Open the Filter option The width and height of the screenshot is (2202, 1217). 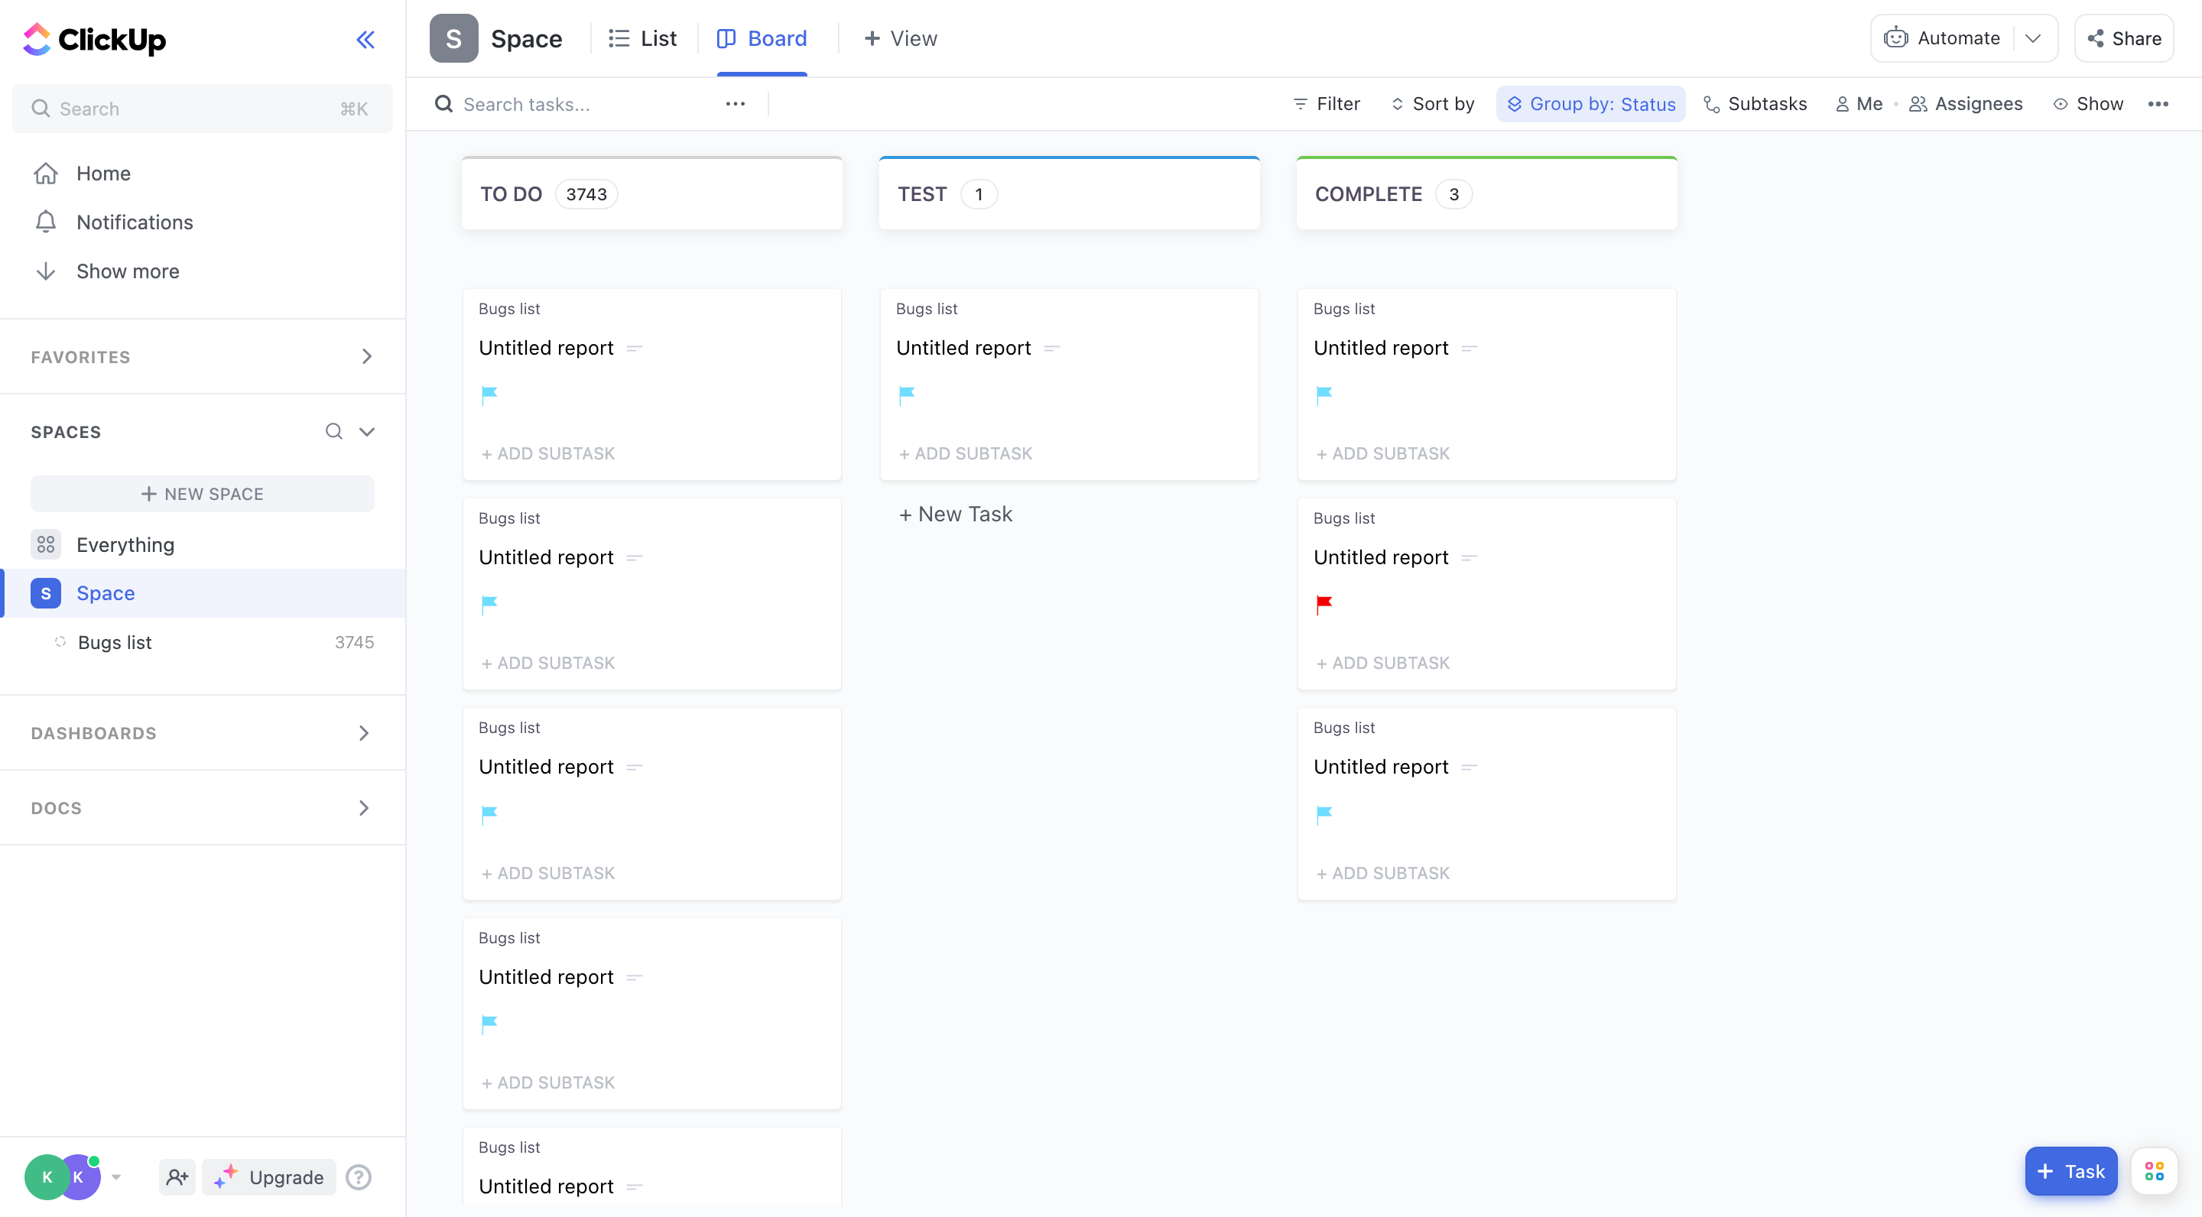coord(1326,104)
